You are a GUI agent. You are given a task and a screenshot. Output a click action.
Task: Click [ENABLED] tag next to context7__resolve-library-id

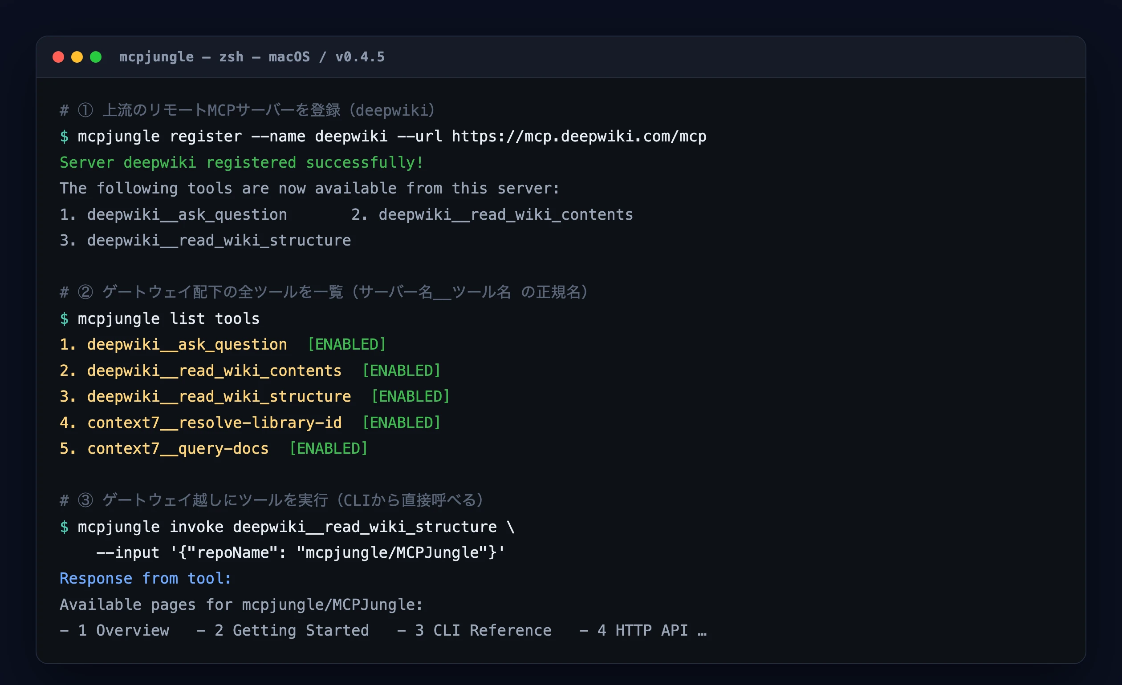click(402, 423)
